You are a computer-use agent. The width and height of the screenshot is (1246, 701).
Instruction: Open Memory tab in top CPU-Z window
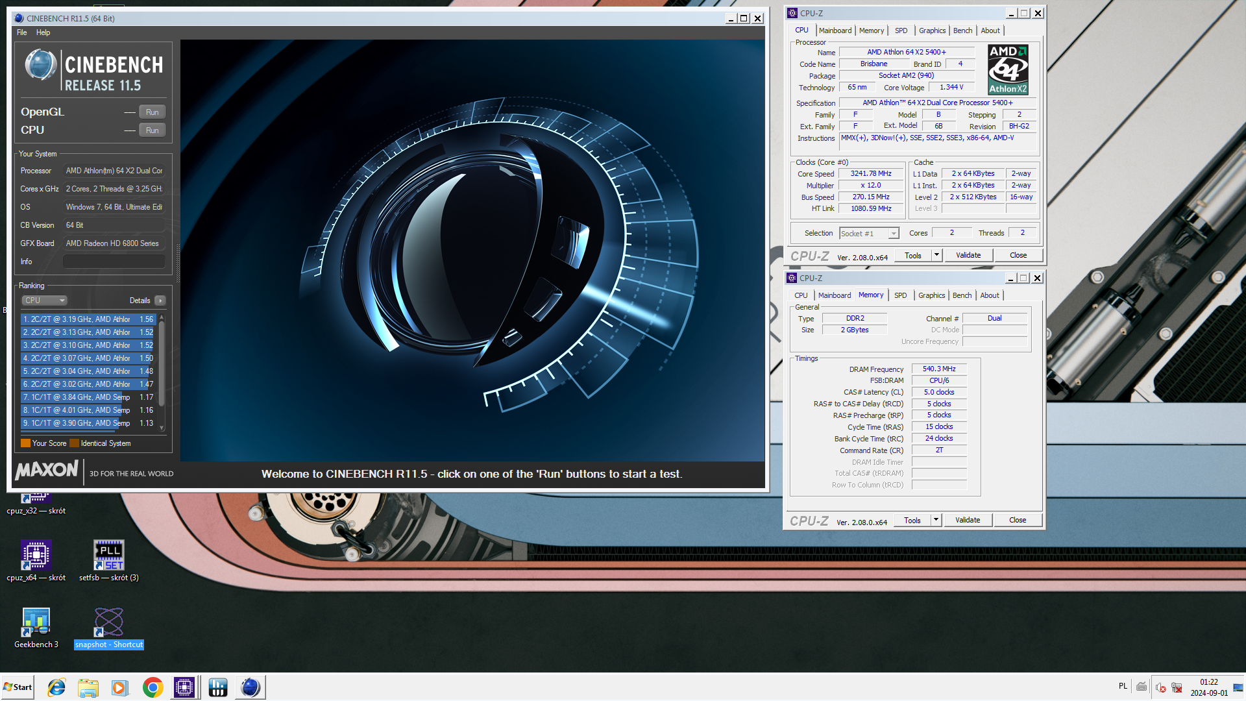pyautogui.click(x=871, y=31)
